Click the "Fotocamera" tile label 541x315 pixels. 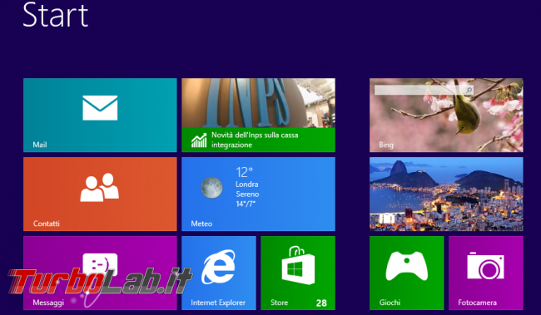point(477,303)
